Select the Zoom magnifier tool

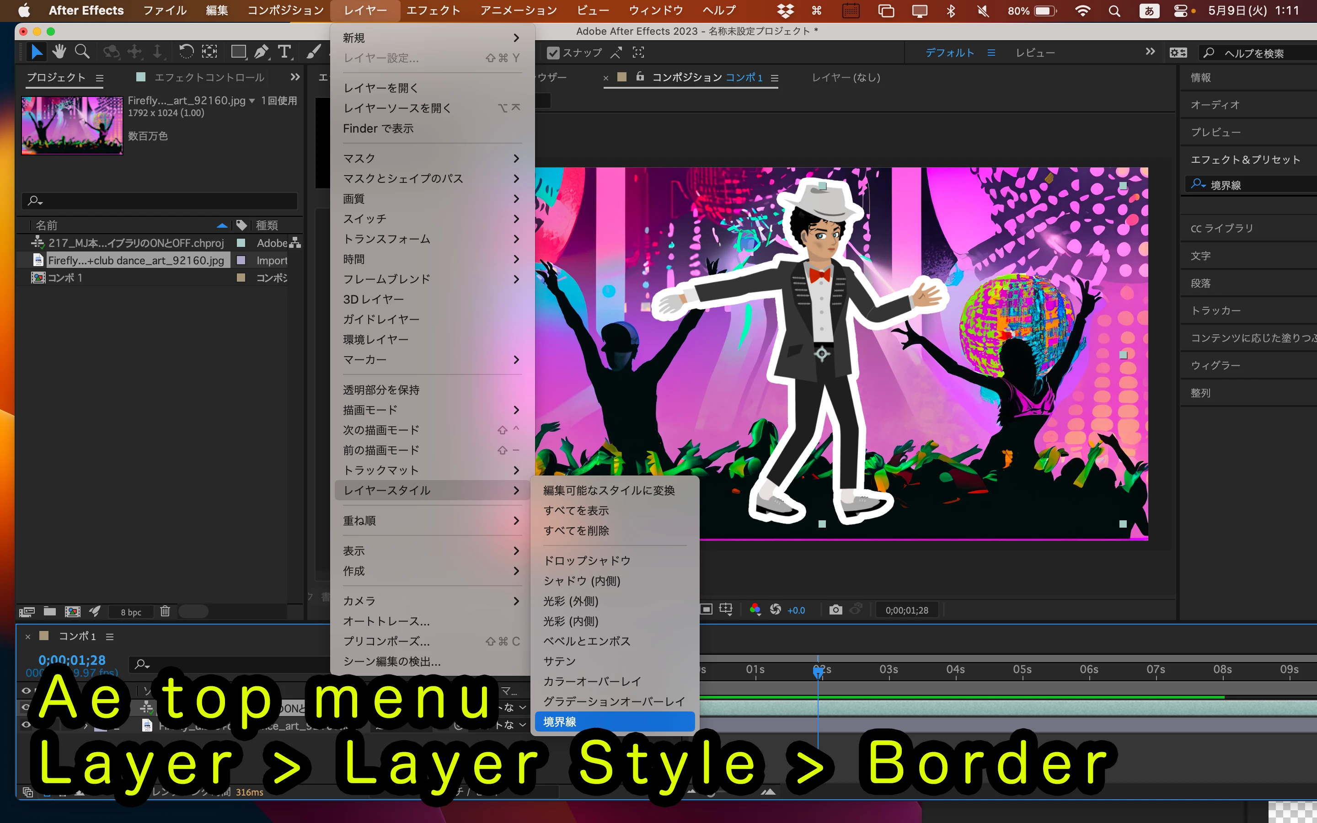tap(82, 52)
